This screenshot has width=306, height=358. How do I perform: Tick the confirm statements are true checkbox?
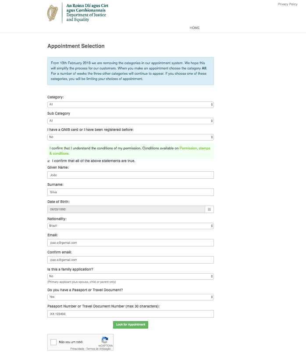(x=49, y=161)
